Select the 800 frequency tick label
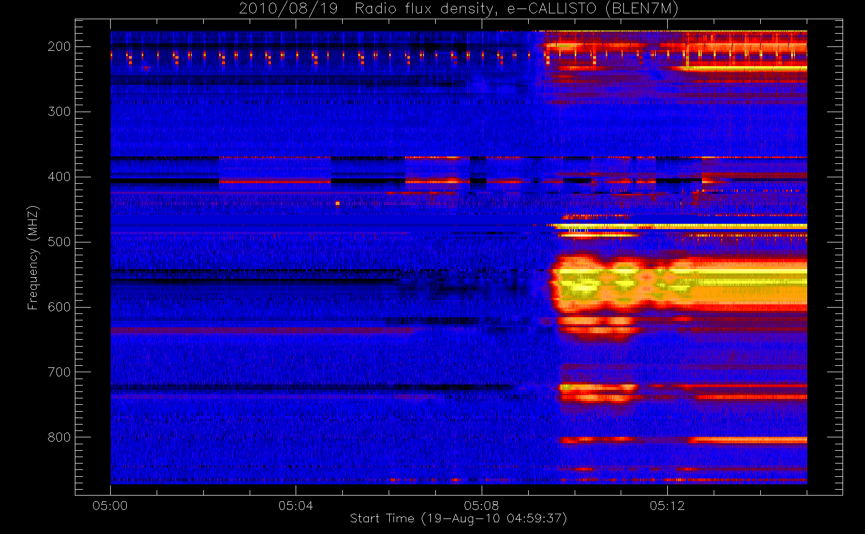This screenshot has height=534, width=865. 59,437
